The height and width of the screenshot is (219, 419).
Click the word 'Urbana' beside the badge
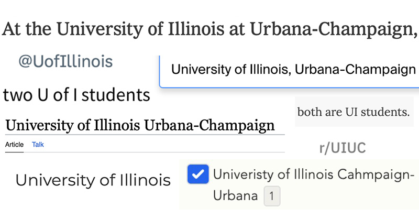(x=235, y=195)
